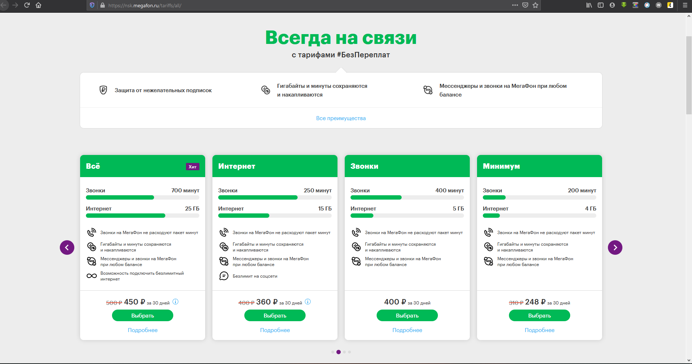Screen dimensions: 692x364
Task: Open the Firefox hamburger menu
Action: (x=685, y=5)
